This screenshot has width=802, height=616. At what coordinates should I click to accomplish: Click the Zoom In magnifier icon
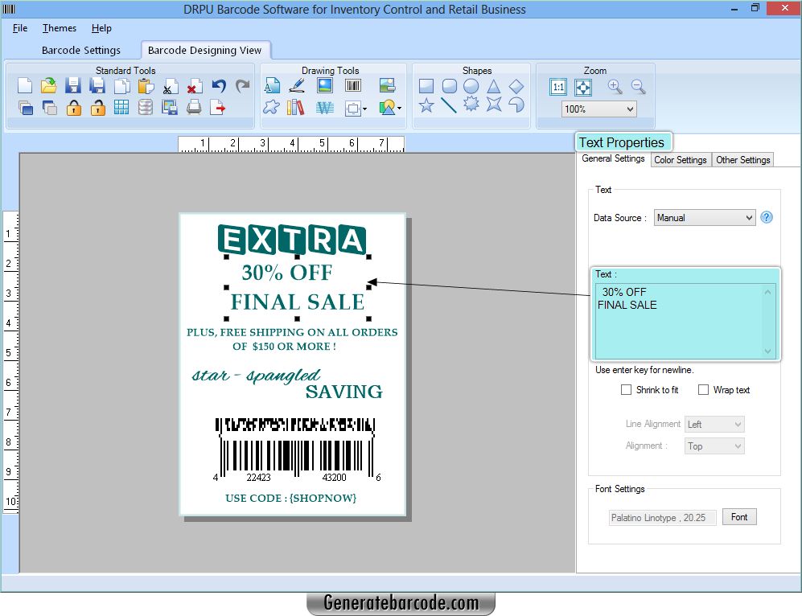point(614,86)
